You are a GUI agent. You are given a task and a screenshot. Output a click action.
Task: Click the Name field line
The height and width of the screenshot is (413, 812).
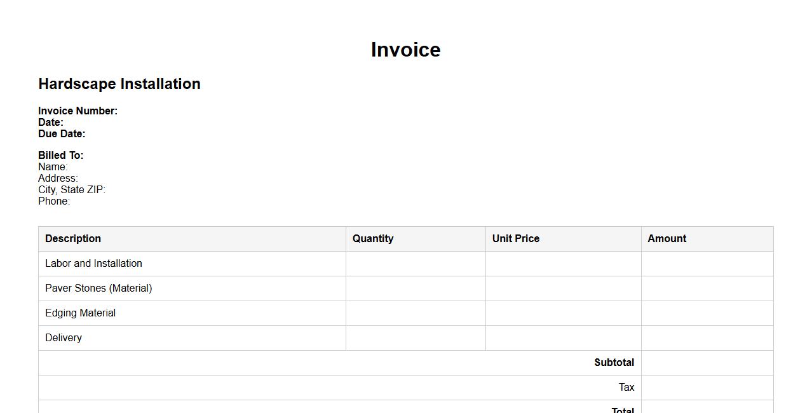coord(53,166)
